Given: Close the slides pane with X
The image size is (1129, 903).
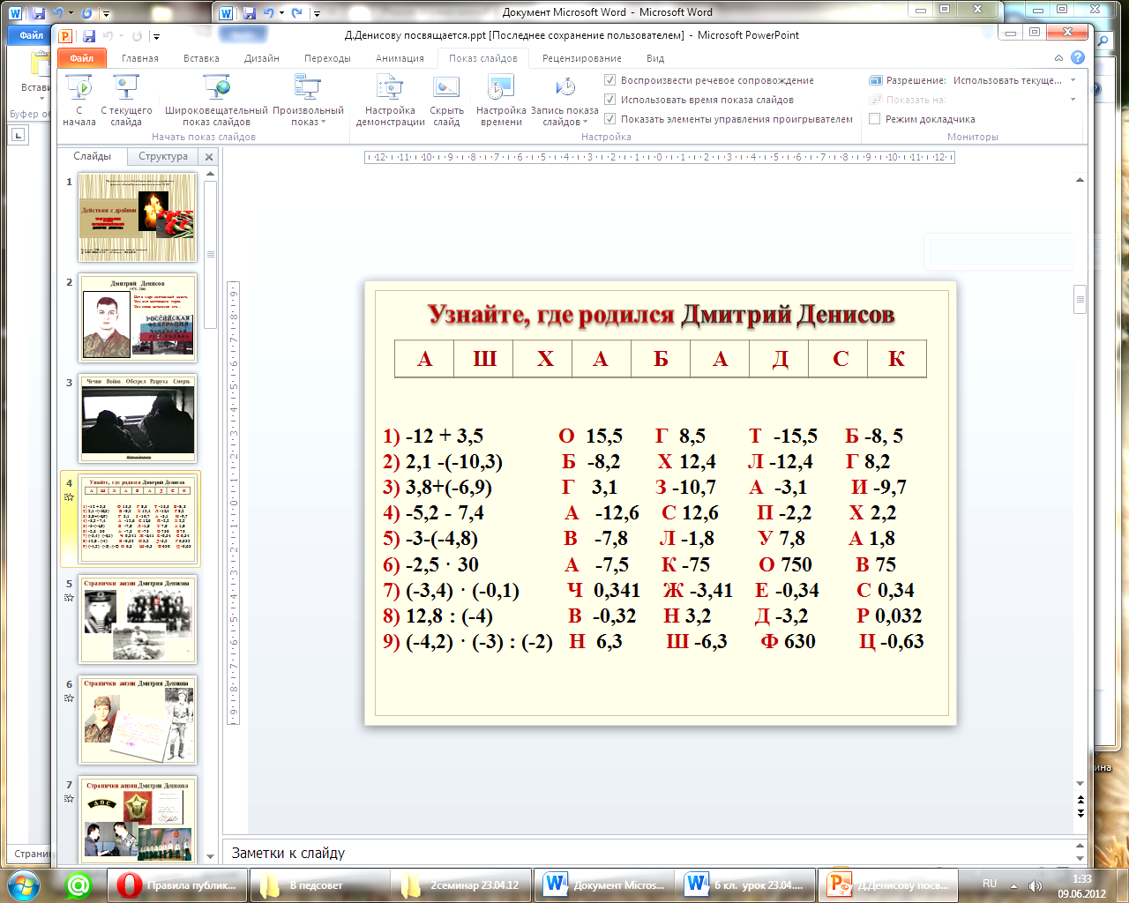Looking at the screenshot, I should [209, 157].
